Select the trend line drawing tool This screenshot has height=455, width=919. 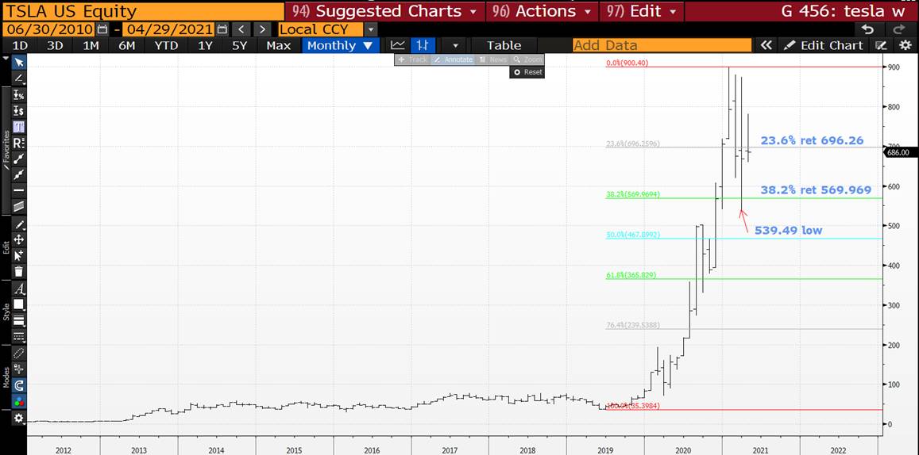19,78
